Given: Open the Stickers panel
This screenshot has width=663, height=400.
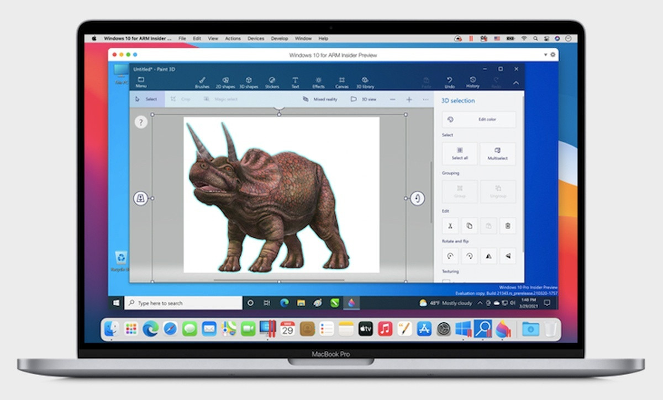Looking at the screenshot, I should click(x=272, y=82).
